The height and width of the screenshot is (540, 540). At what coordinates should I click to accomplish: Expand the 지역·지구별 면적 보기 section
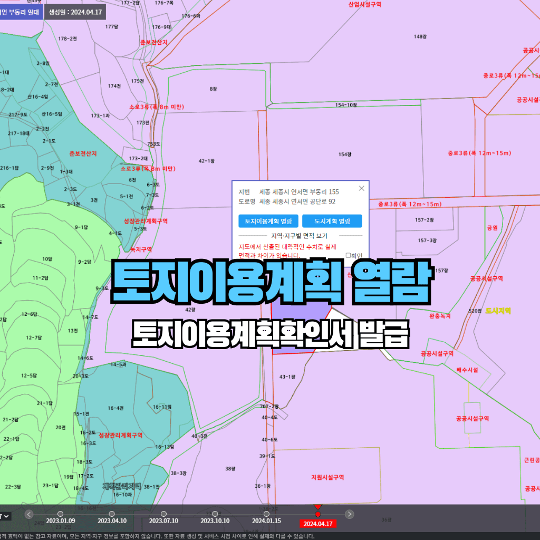click(x=299, y=235)
